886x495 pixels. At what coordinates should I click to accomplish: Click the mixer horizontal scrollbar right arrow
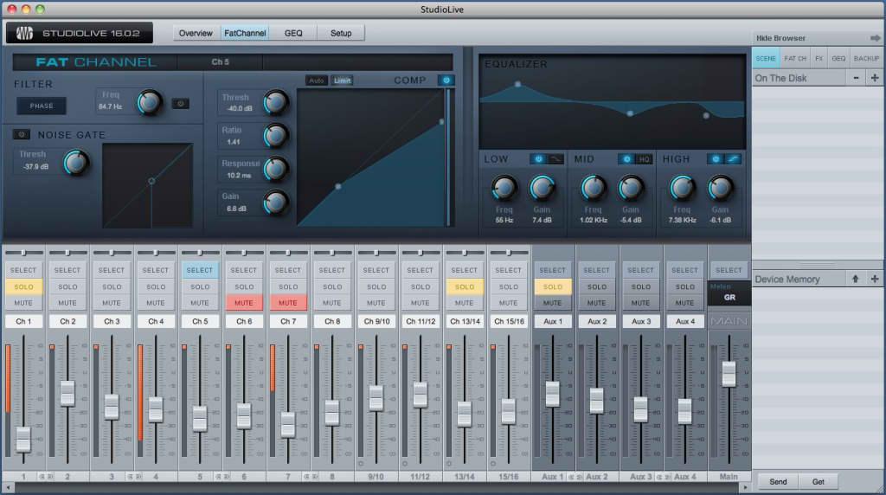coord(745,486)
